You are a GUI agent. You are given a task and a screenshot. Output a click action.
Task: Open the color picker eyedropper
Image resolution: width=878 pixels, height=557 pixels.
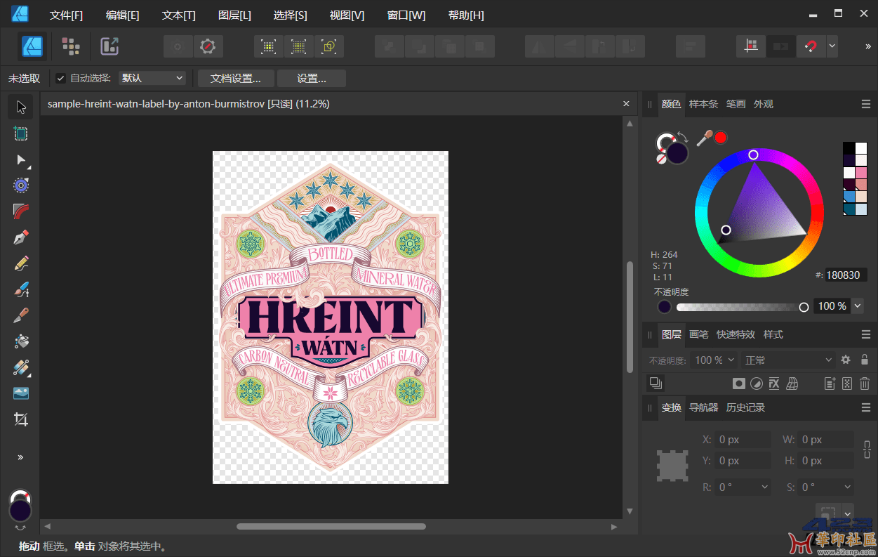coord(704,138)
